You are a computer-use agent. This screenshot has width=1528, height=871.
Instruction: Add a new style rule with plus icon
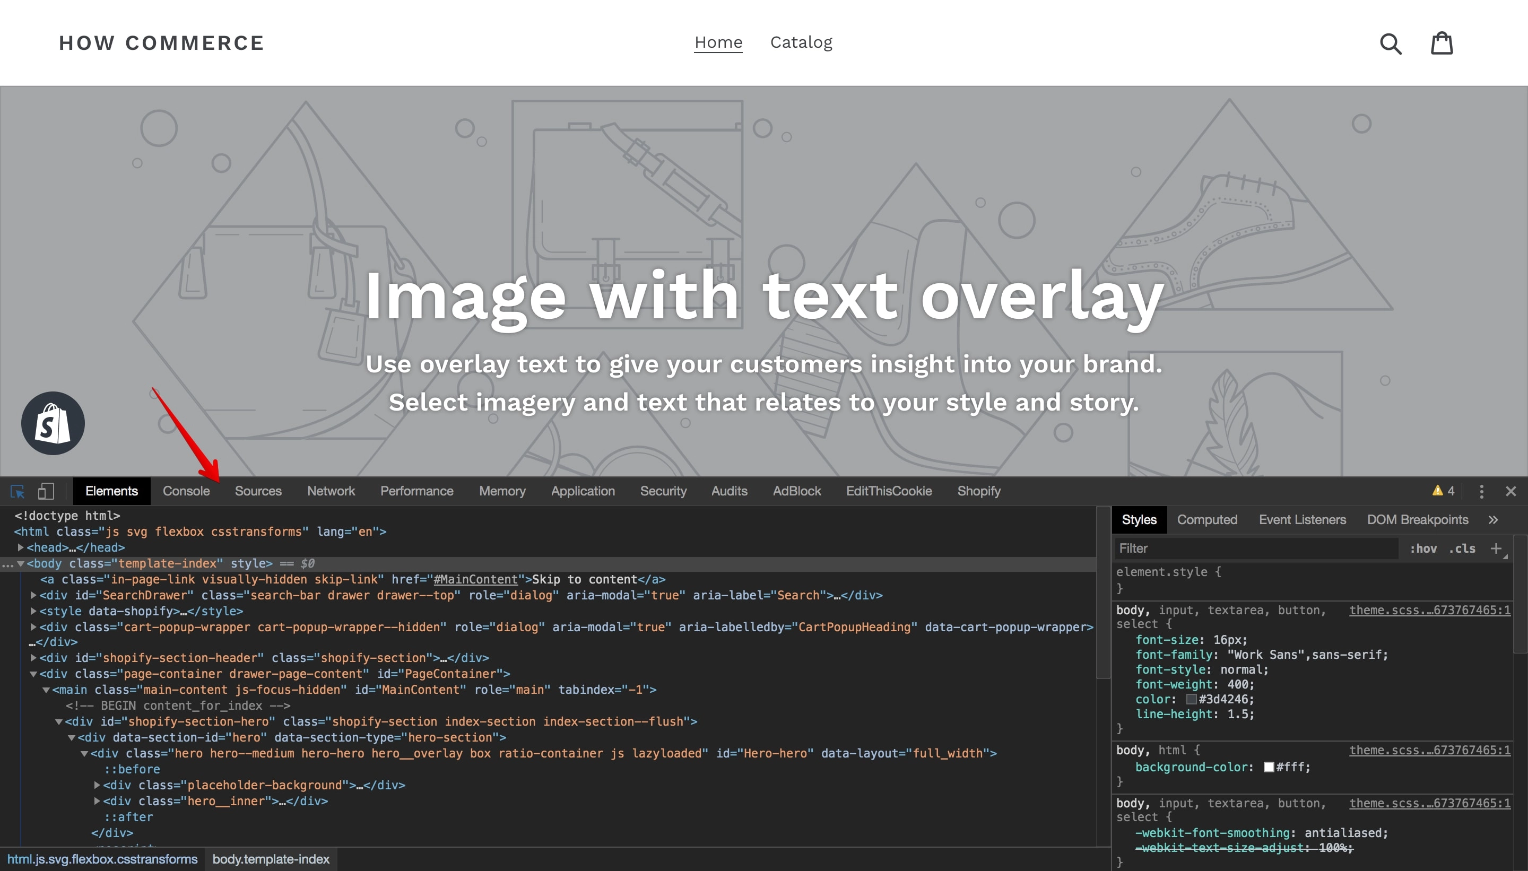tap(1496, 548)
